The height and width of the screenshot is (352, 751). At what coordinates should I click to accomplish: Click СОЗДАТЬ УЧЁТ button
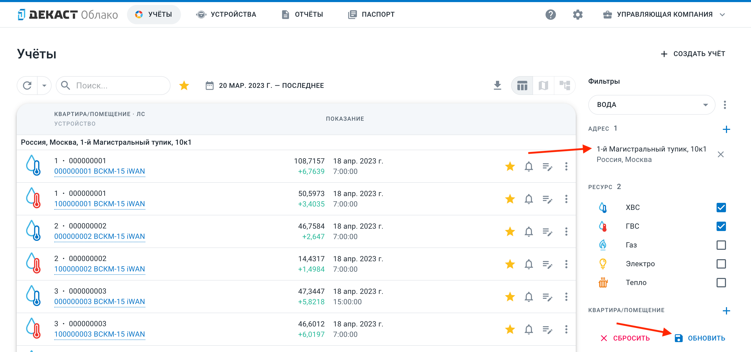click(693, 54)
